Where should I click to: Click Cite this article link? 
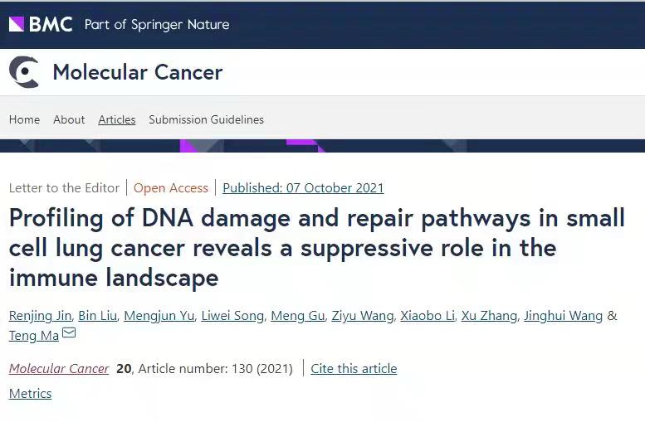point(354,369)
